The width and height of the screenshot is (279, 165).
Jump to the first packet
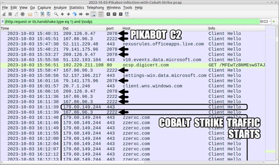(81, 14)
